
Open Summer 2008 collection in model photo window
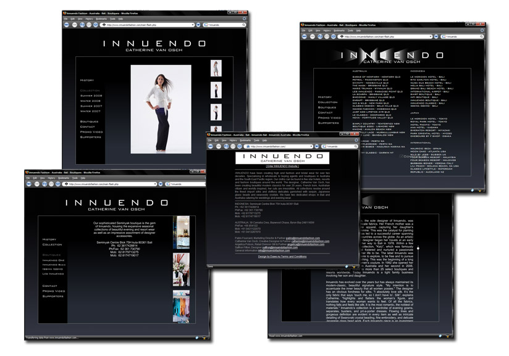91,96
